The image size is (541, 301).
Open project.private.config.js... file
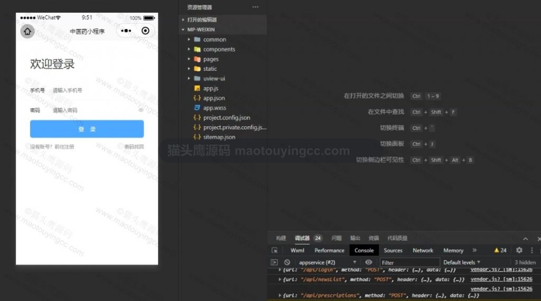235,127
